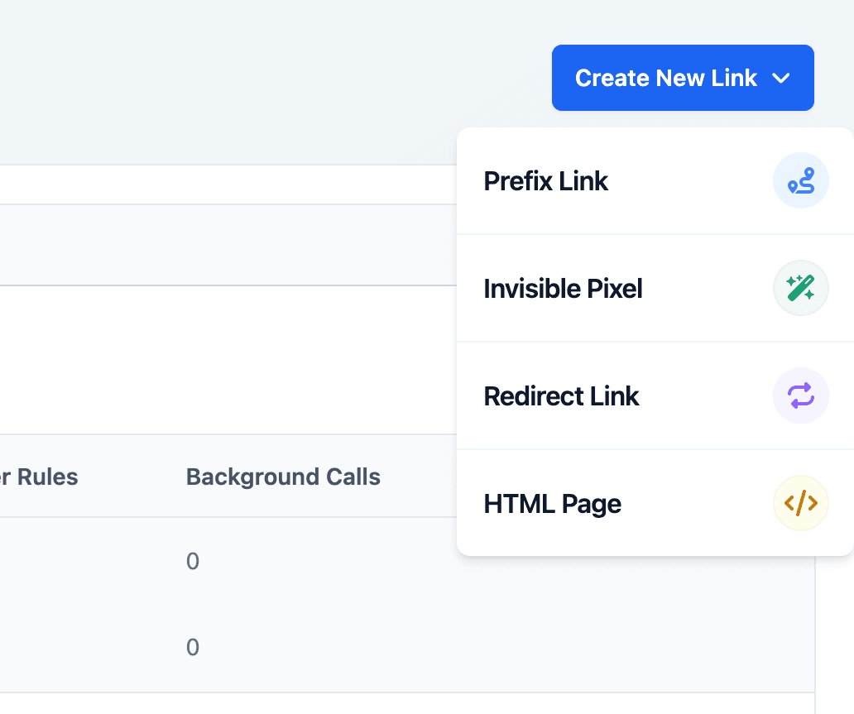Open the Create New Link dropdown menu
Viewport: 854px width, 714px height.
click(x=683, y=78)
